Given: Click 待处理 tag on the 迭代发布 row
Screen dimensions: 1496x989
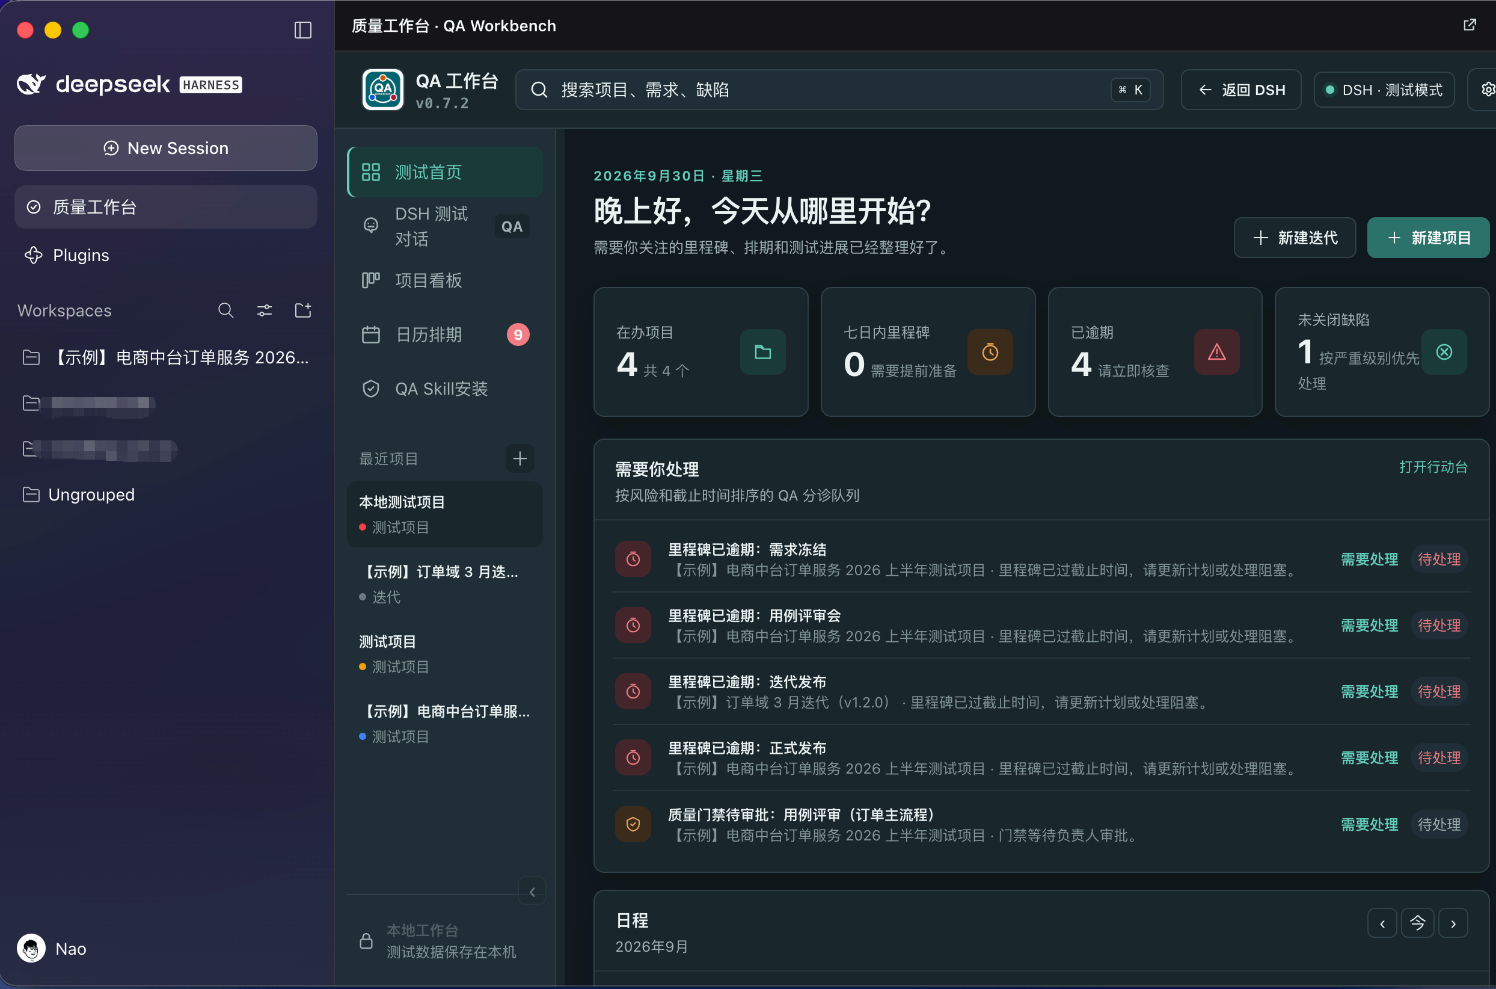Looking at the screenshot, I should [x=1439, y=691].
